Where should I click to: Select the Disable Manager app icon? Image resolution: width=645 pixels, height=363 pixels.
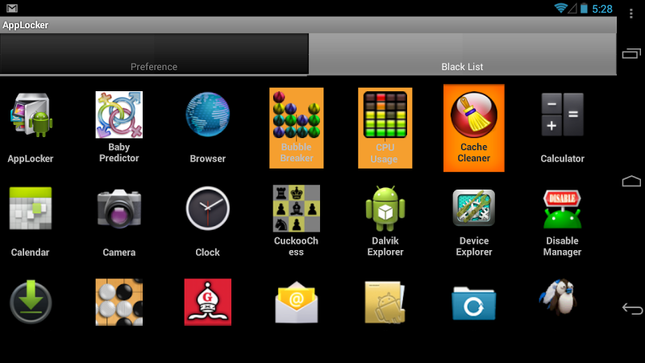(562, 209)
